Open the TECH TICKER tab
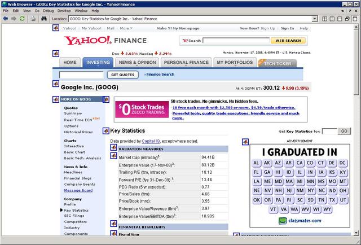Screen dimensions: 361x245 pos(278,63)
